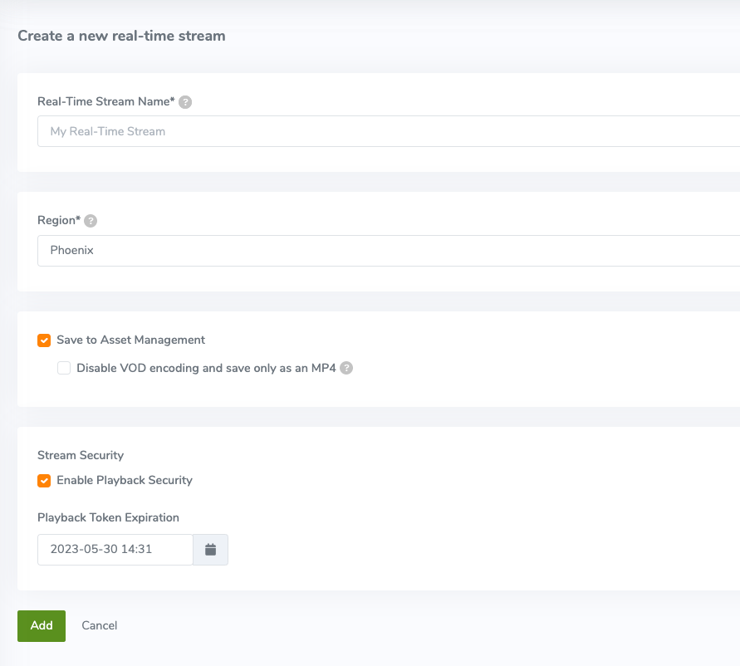Show help for Disable VOD encoding option
The image size is (740, 666).
[346, 368]
